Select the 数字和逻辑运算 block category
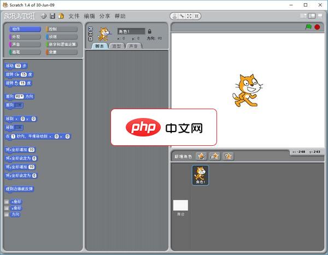 pos(62,44)
